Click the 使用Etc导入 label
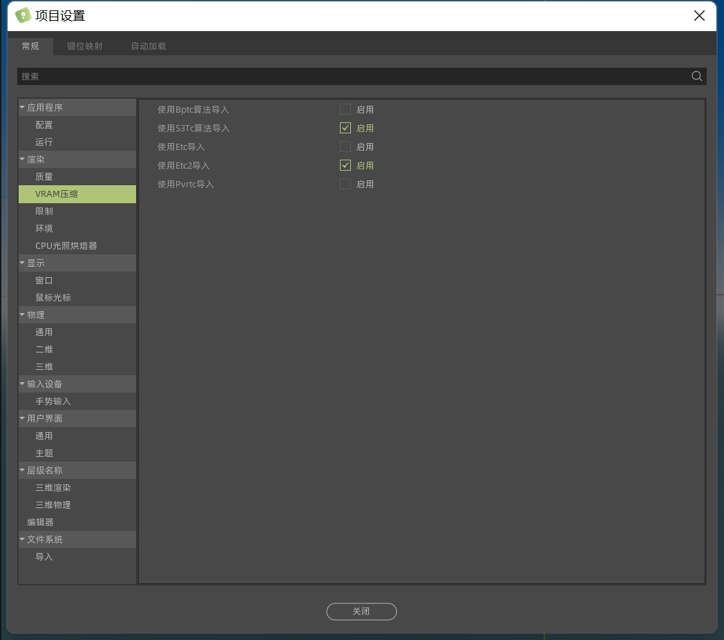724x640 pixels. tap(181, 147)
